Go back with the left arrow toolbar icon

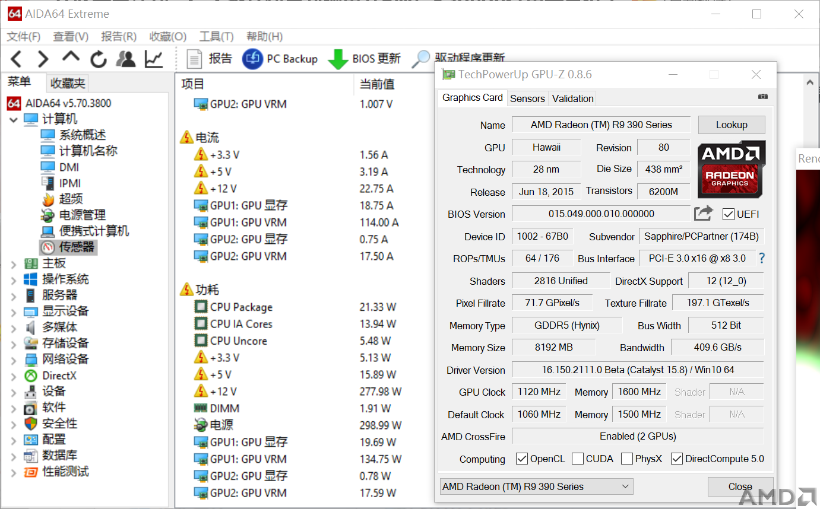click(16, 59)
